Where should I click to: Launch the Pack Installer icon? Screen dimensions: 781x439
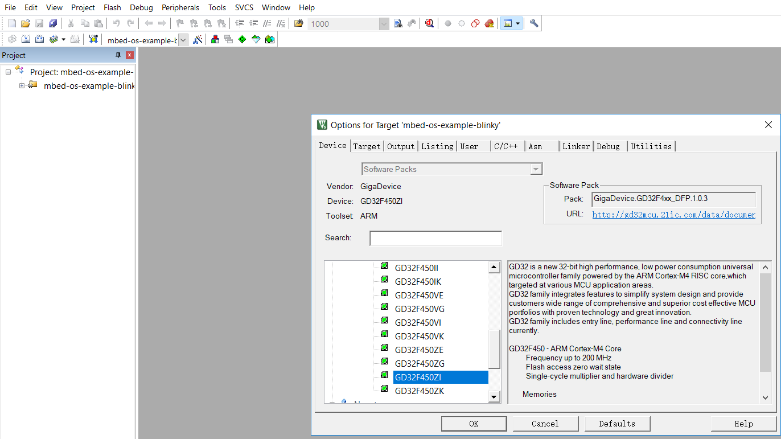pyautogui.click(x=269, y=39)
